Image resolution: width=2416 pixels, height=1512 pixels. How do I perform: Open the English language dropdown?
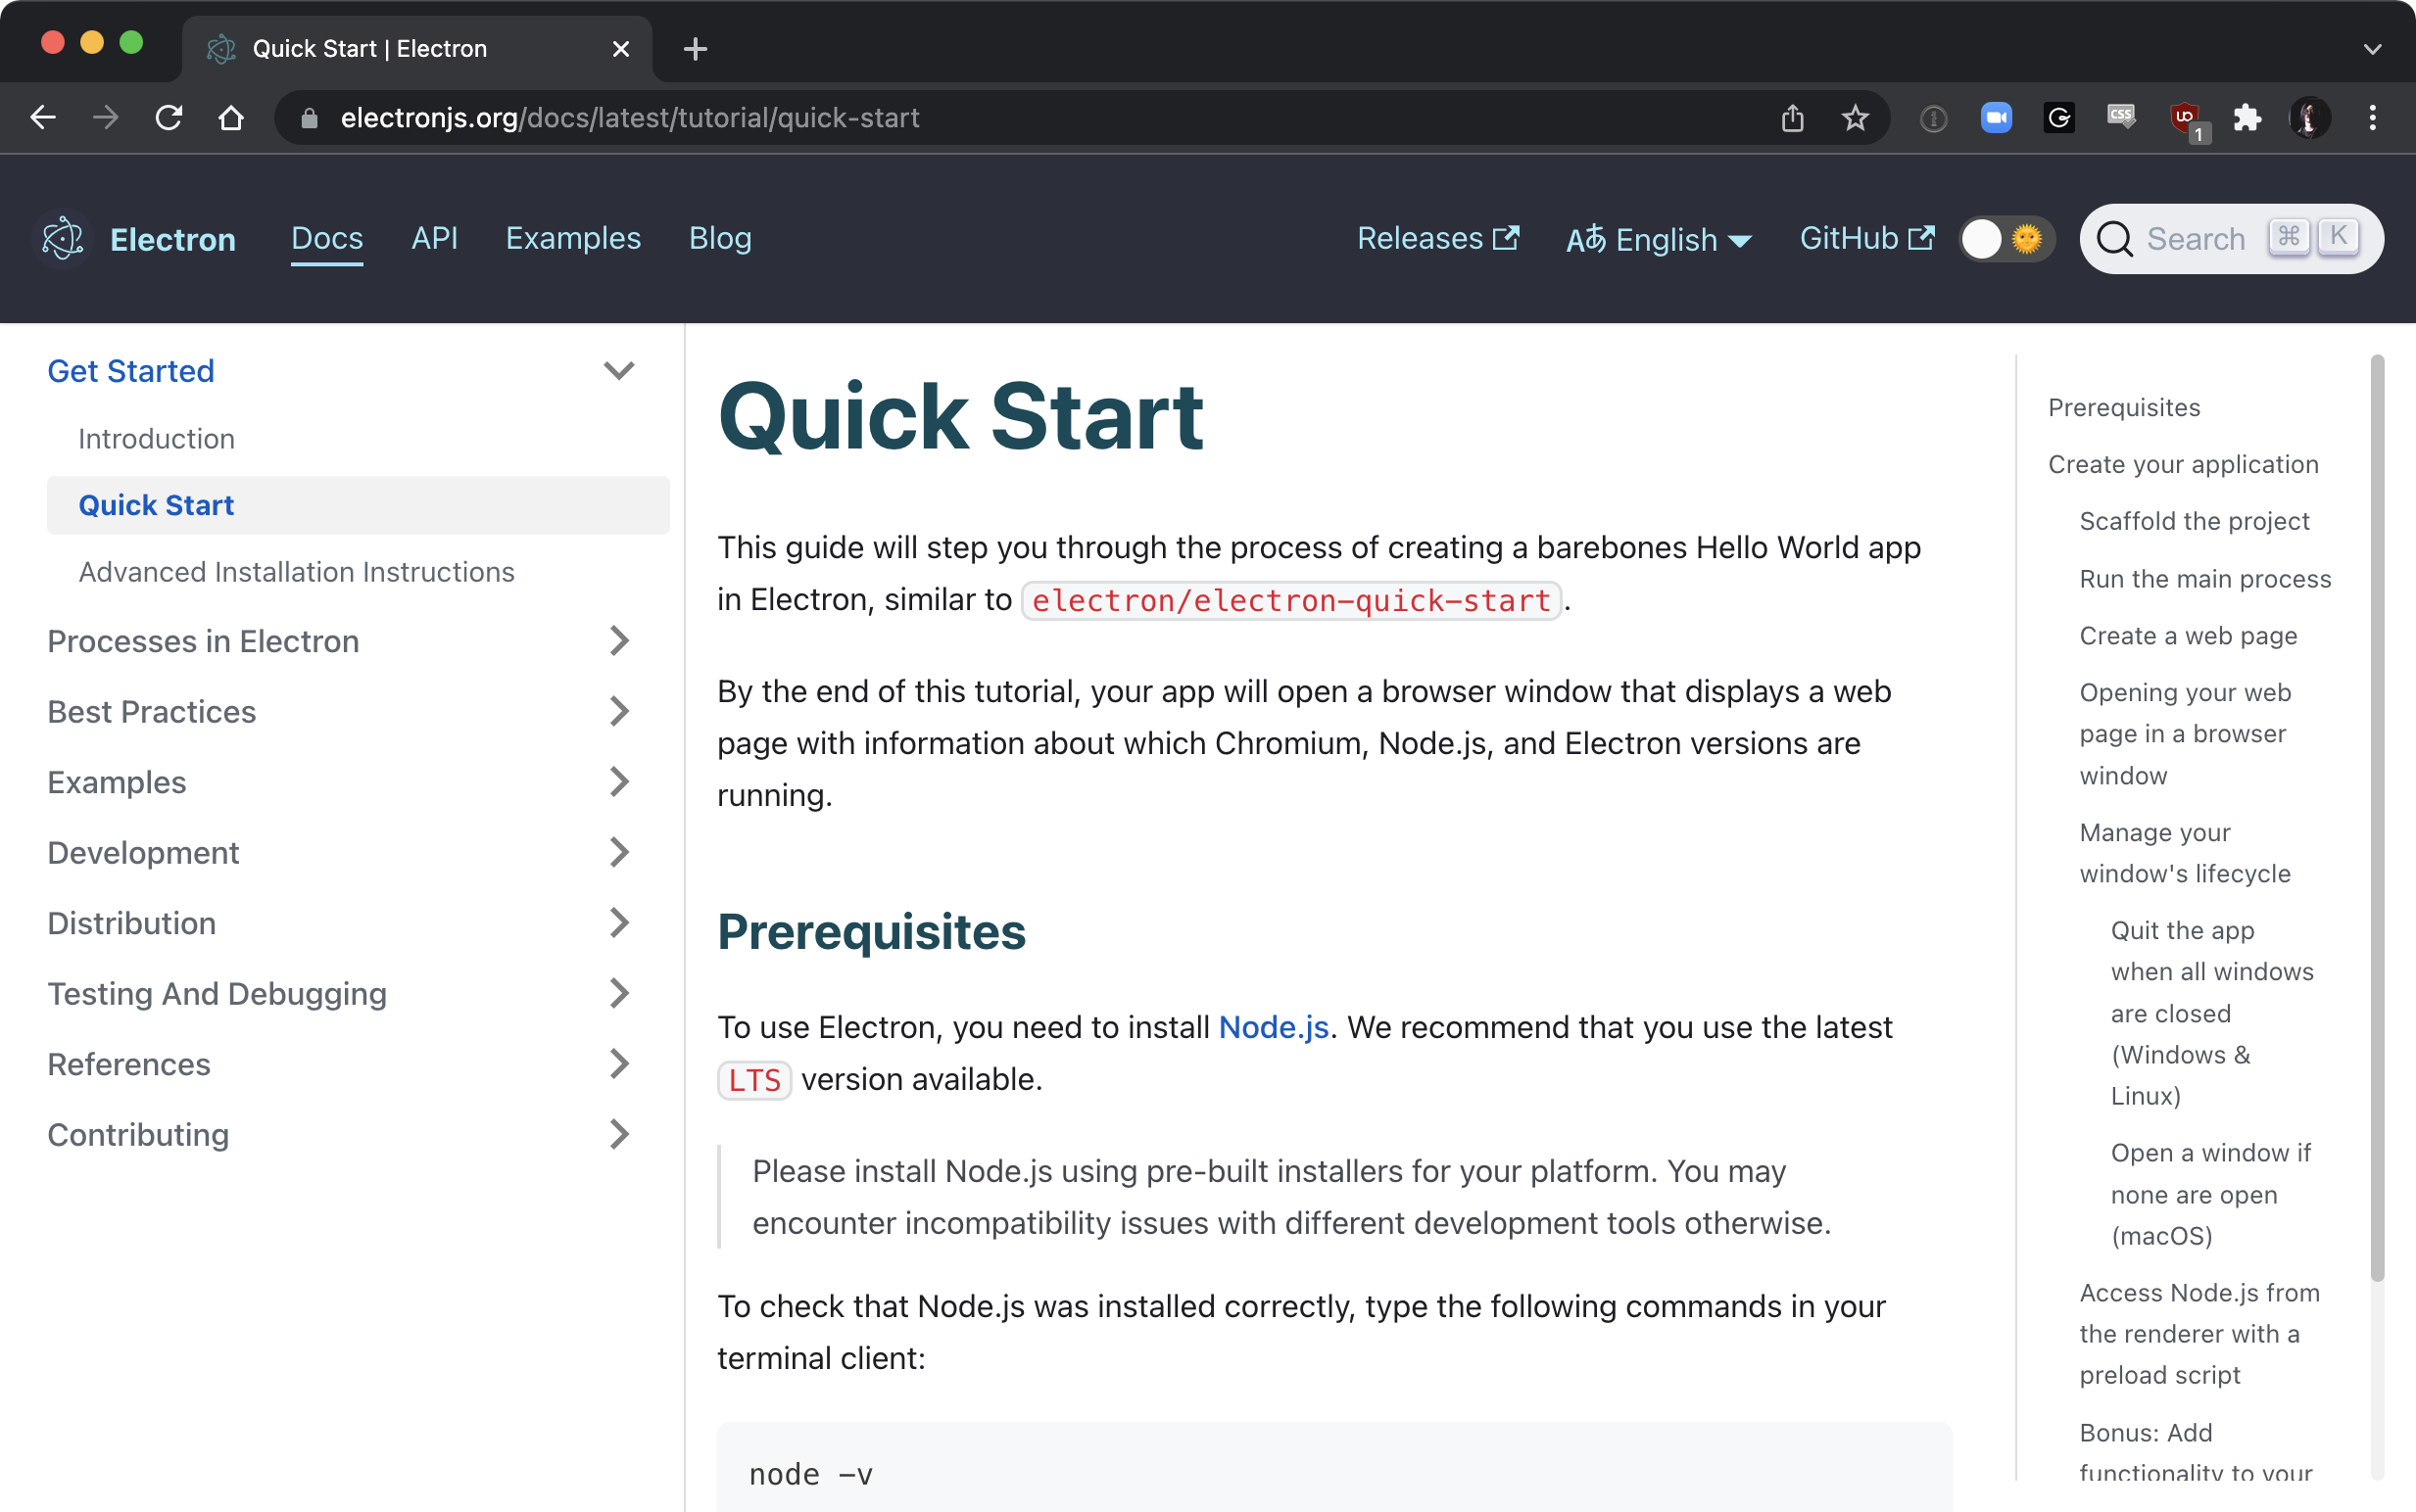[x=1658, y=240]
